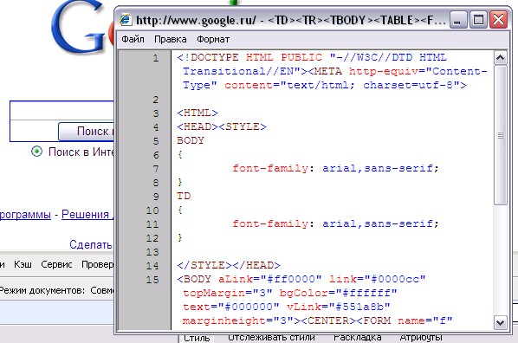
Task: Click the charset=utf-8 text
Action: click(x=408, y=85)
